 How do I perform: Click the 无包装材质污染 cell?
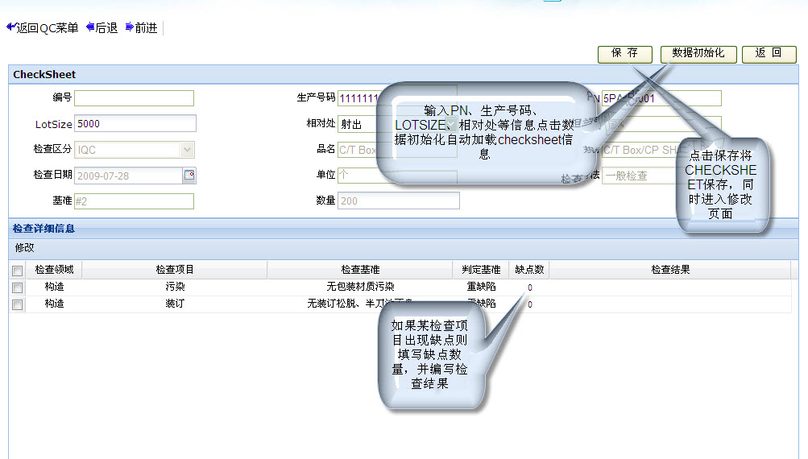(360, 287)
